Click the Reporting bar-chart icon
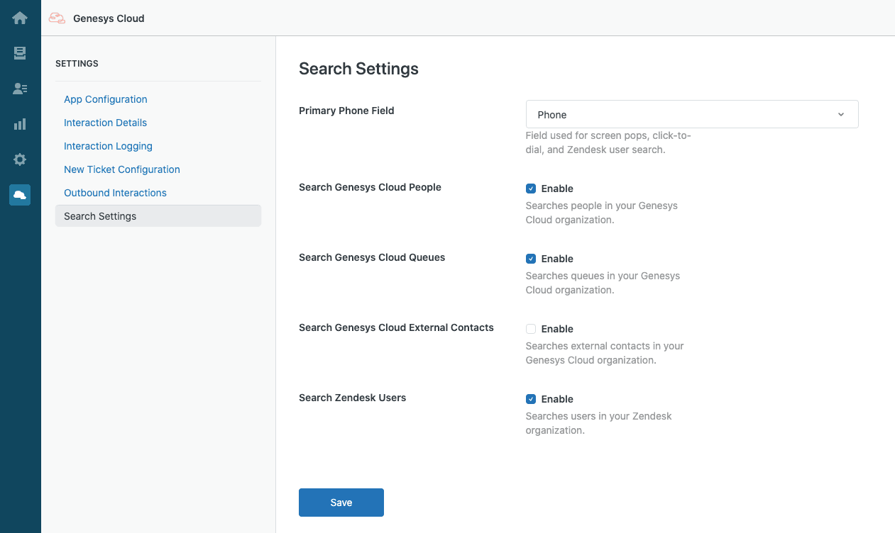895x533 pixels. [19, 124]
